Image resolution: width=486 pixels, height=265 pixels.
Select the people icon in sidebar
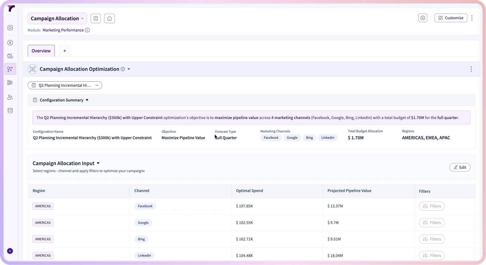tap(10, 97)
